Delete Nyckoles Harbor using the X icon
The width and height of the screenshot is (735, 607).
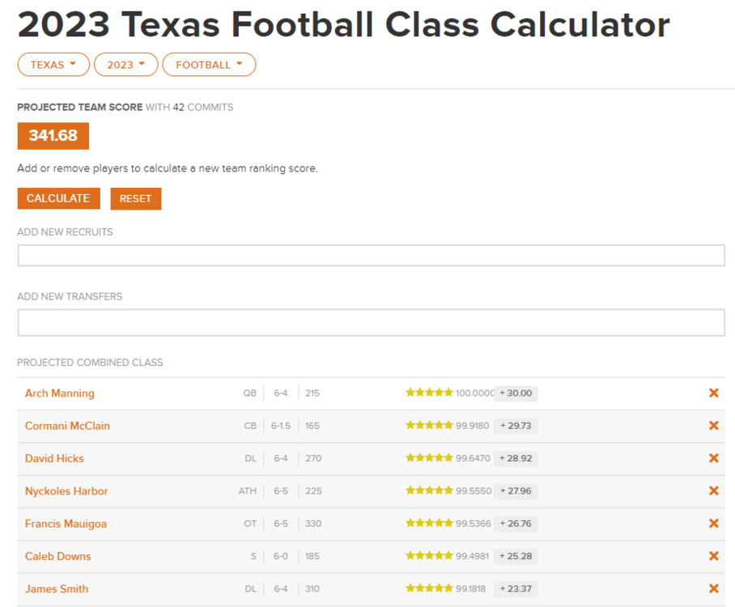pos(713,491)
